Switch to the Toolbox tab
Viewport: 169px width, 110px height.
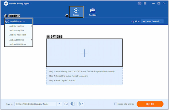coord(93,12)
